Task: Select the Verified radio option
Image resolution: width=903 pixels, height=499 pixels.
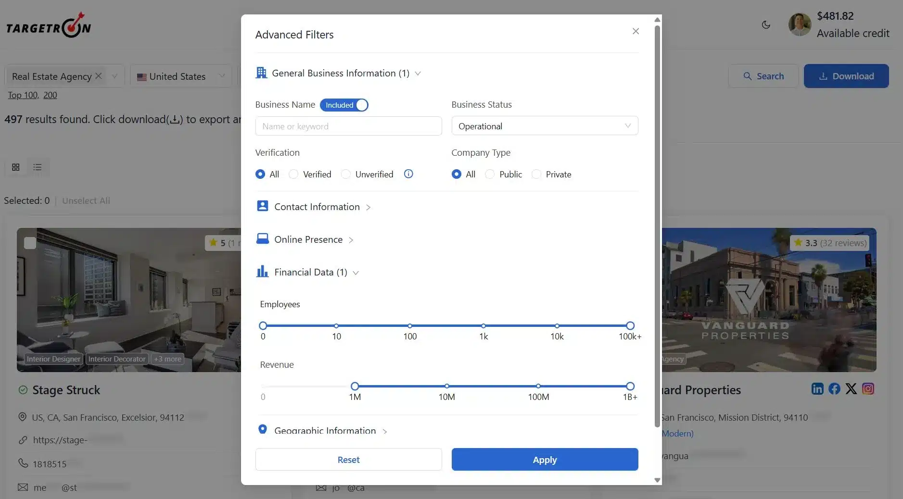Action: pos(293,174)
